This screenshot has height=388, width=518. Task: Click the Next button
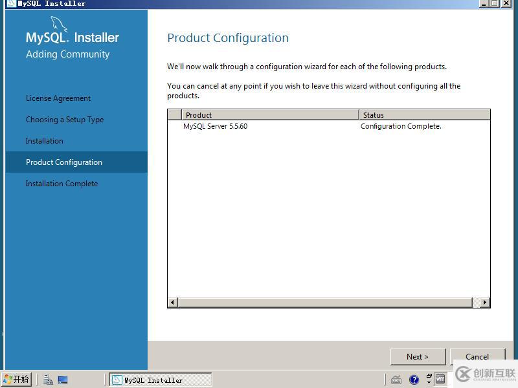pyautogui.click(x=418, y=357)
